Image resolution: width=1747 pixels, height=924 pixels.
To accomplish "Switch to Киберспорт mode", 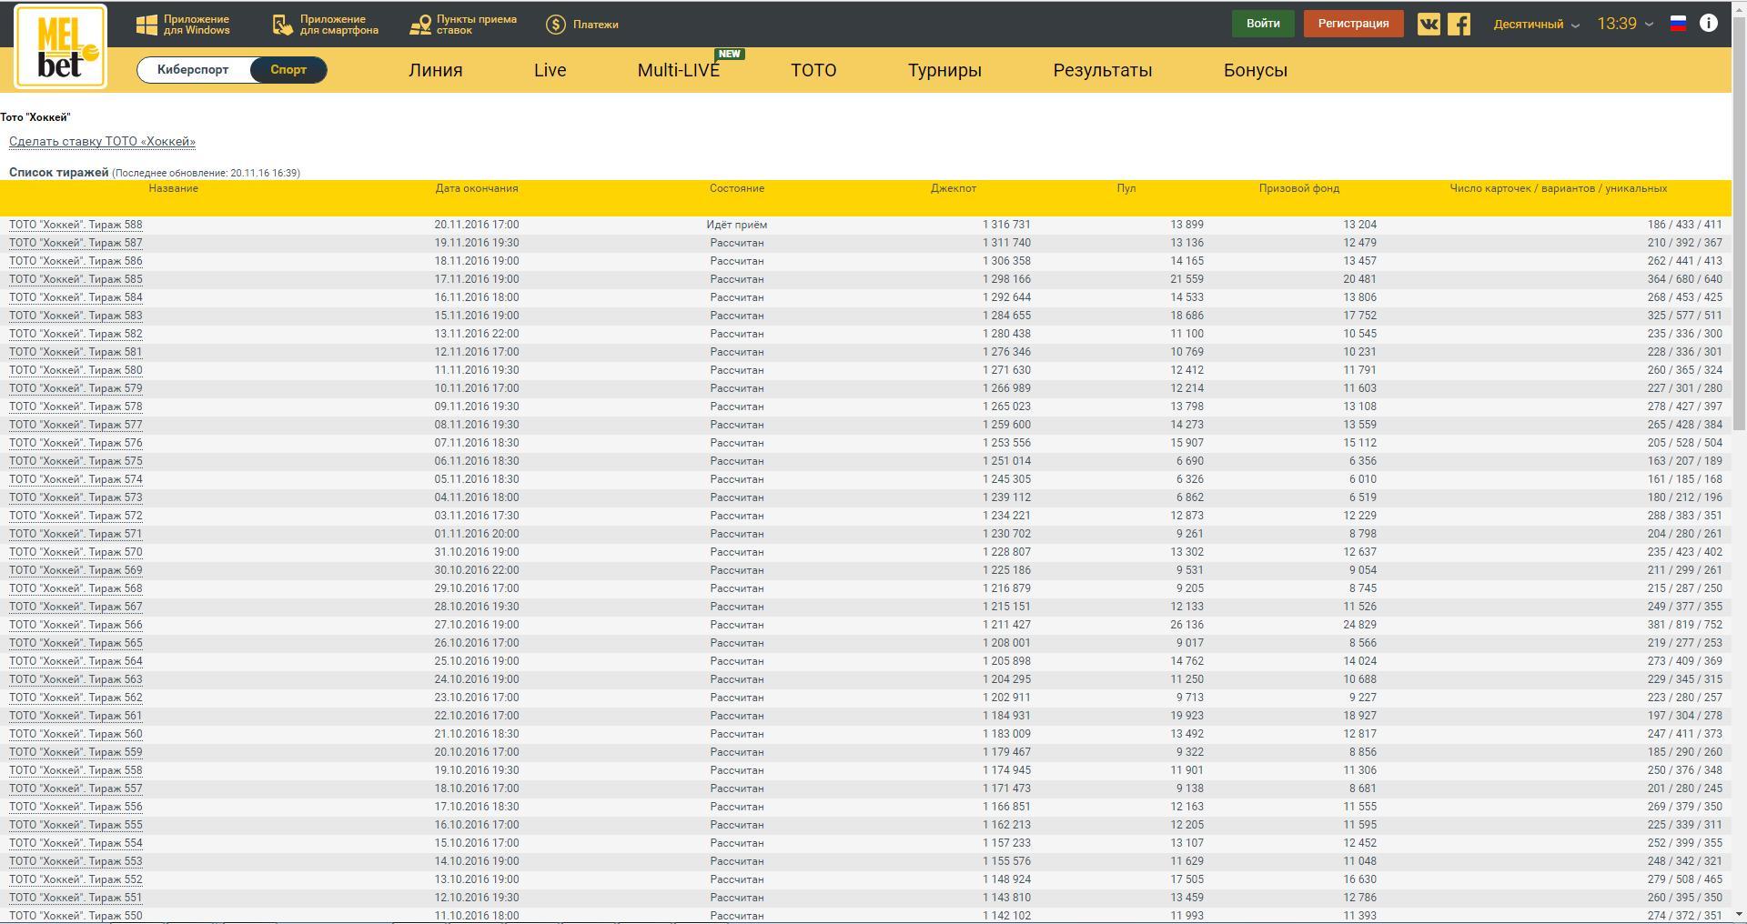I will click(193, 70).
